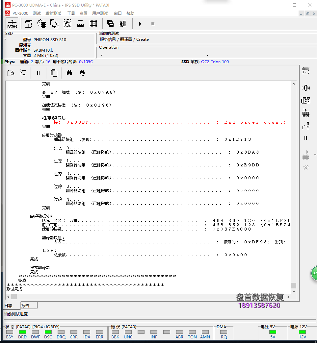Start the test with the play button

[140, 24]
